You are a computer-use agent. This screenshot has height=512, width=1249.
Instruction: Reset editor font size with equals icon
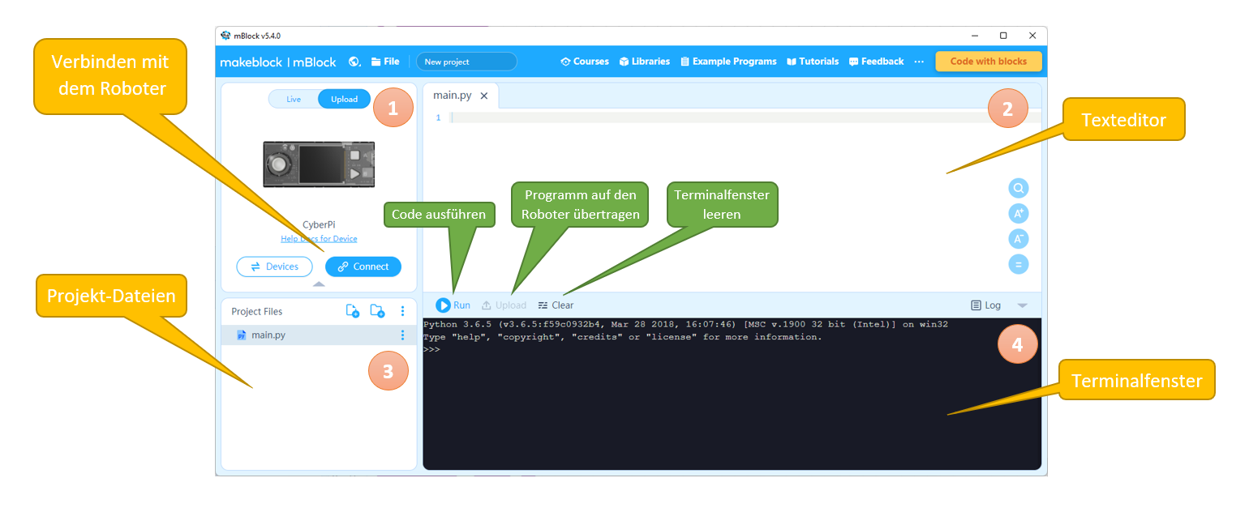1019,264
